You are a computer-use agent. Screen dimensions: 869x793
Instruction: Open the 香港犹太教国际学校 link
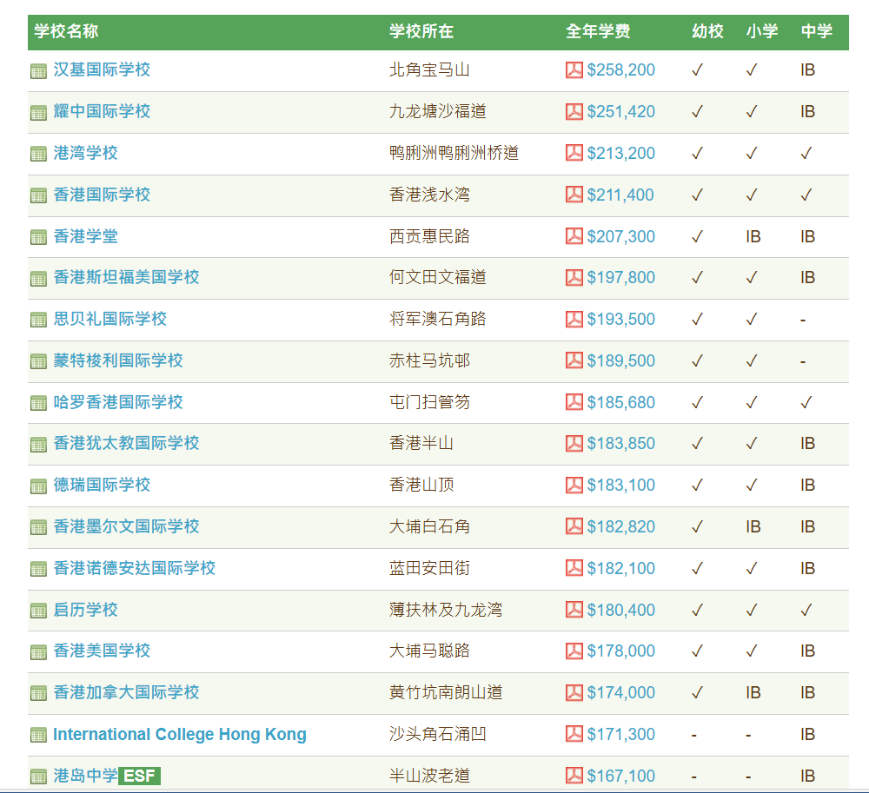pyautogui.click(x=126, y=443)
